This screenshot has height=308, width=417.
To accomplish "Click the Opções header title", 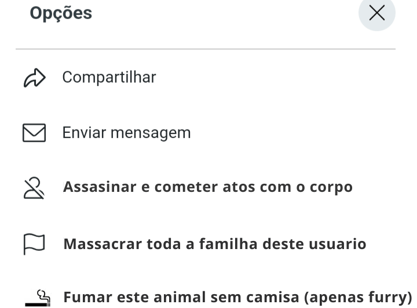I will pyautogui.click(x=61, y=13).
